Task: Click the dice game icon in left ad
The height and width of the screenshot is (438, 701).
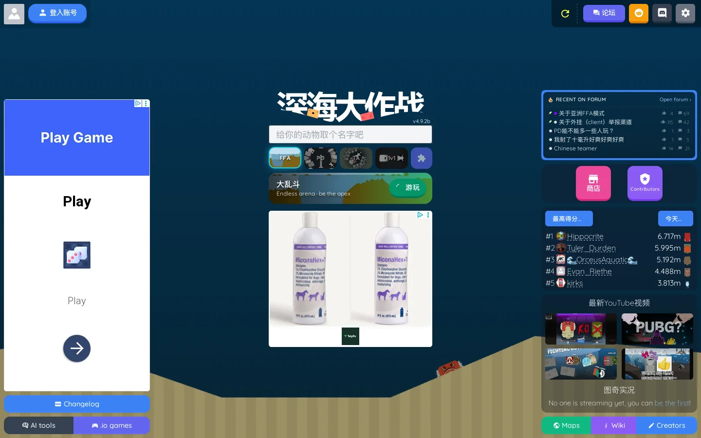Action: [77, 255]
